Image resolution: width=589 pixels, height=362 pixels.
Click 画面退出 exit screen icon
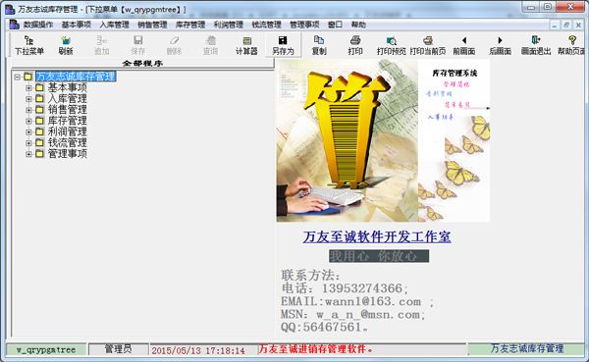tap(536, 45)
